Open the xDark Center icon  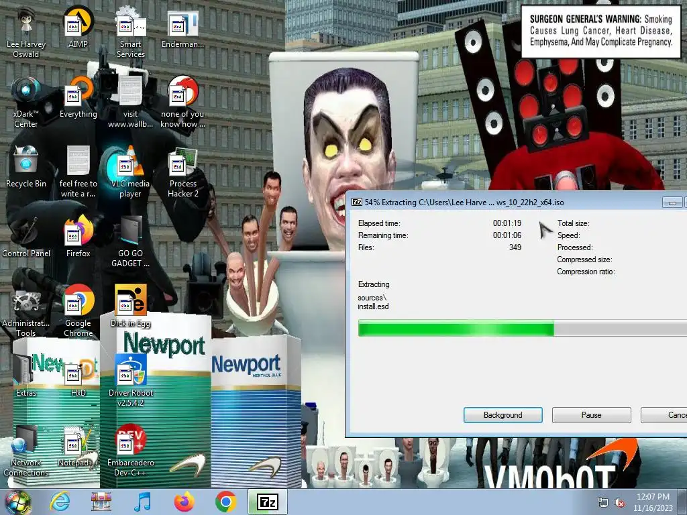[x=26, y=103]
